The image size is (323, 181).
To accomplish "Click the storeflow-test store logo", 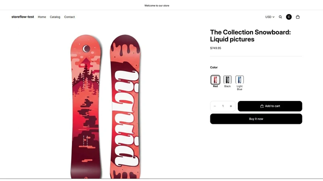I will coord(23,17).
